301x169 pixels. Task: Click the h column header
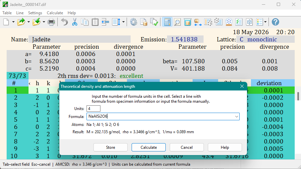(x=37, y=83)
